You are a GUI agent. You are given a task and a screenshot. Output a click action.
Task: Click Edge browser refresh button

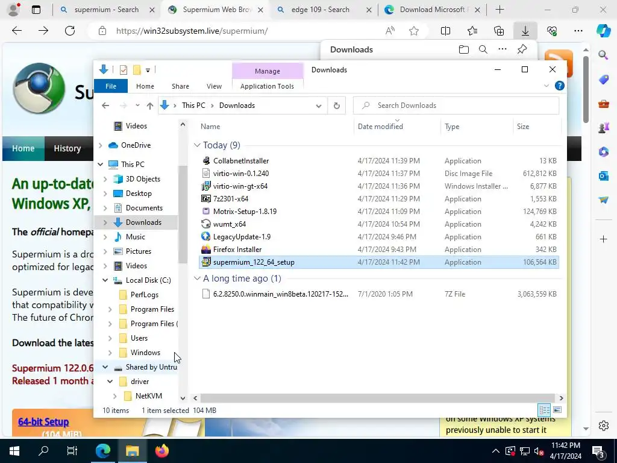pos(70,31)
